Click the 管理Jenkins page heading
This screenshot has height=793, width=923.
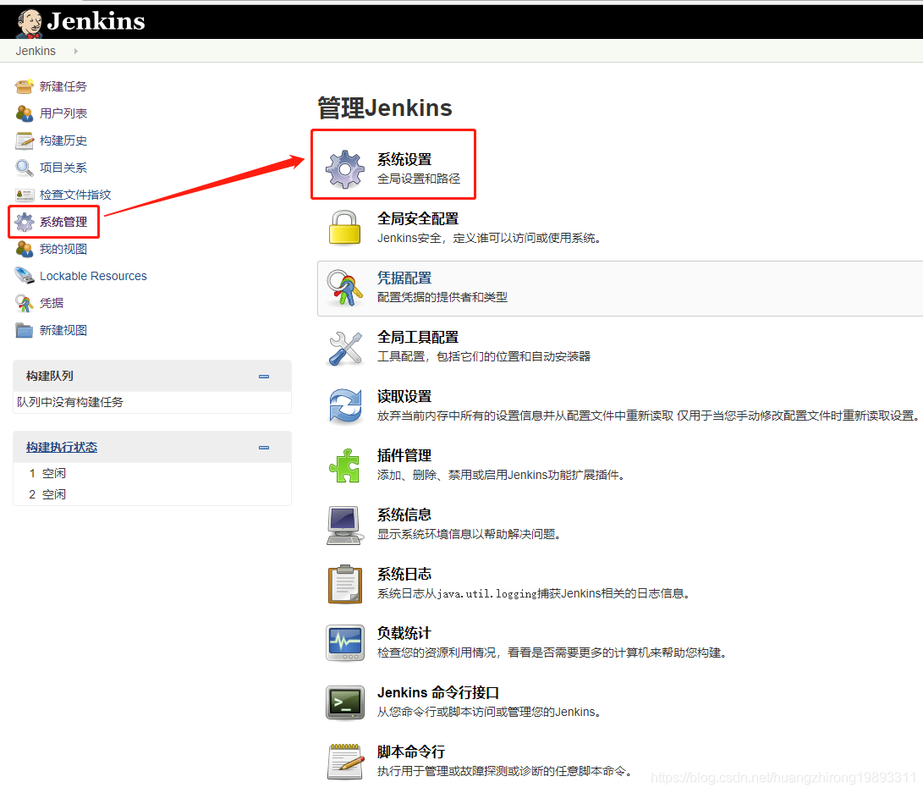coord(385,108)
